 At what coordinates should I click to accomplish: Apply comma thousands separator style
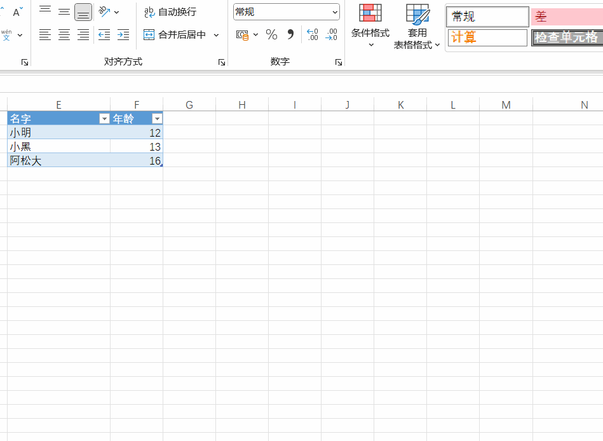coord(290,35)
